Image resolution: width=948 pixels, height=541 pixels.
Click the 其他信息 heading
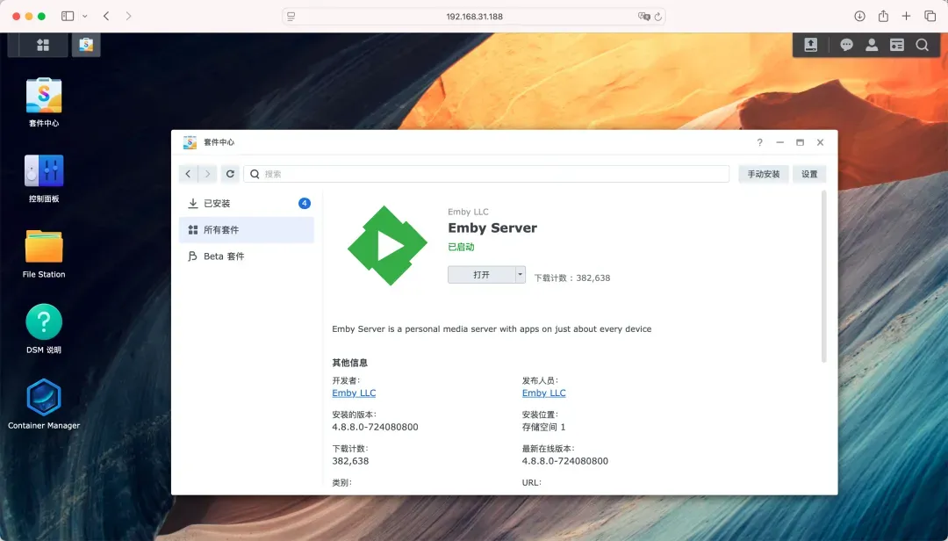(x=350, y=363)
